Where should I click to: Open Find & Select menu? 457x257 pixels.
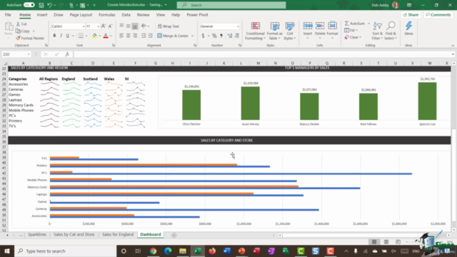click(391, 31)
